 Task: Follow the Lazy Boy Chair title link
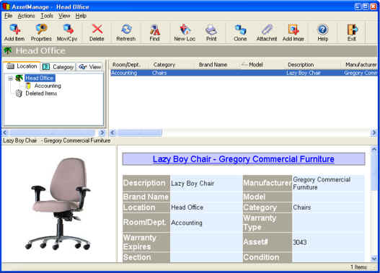(x=244, y=159)
